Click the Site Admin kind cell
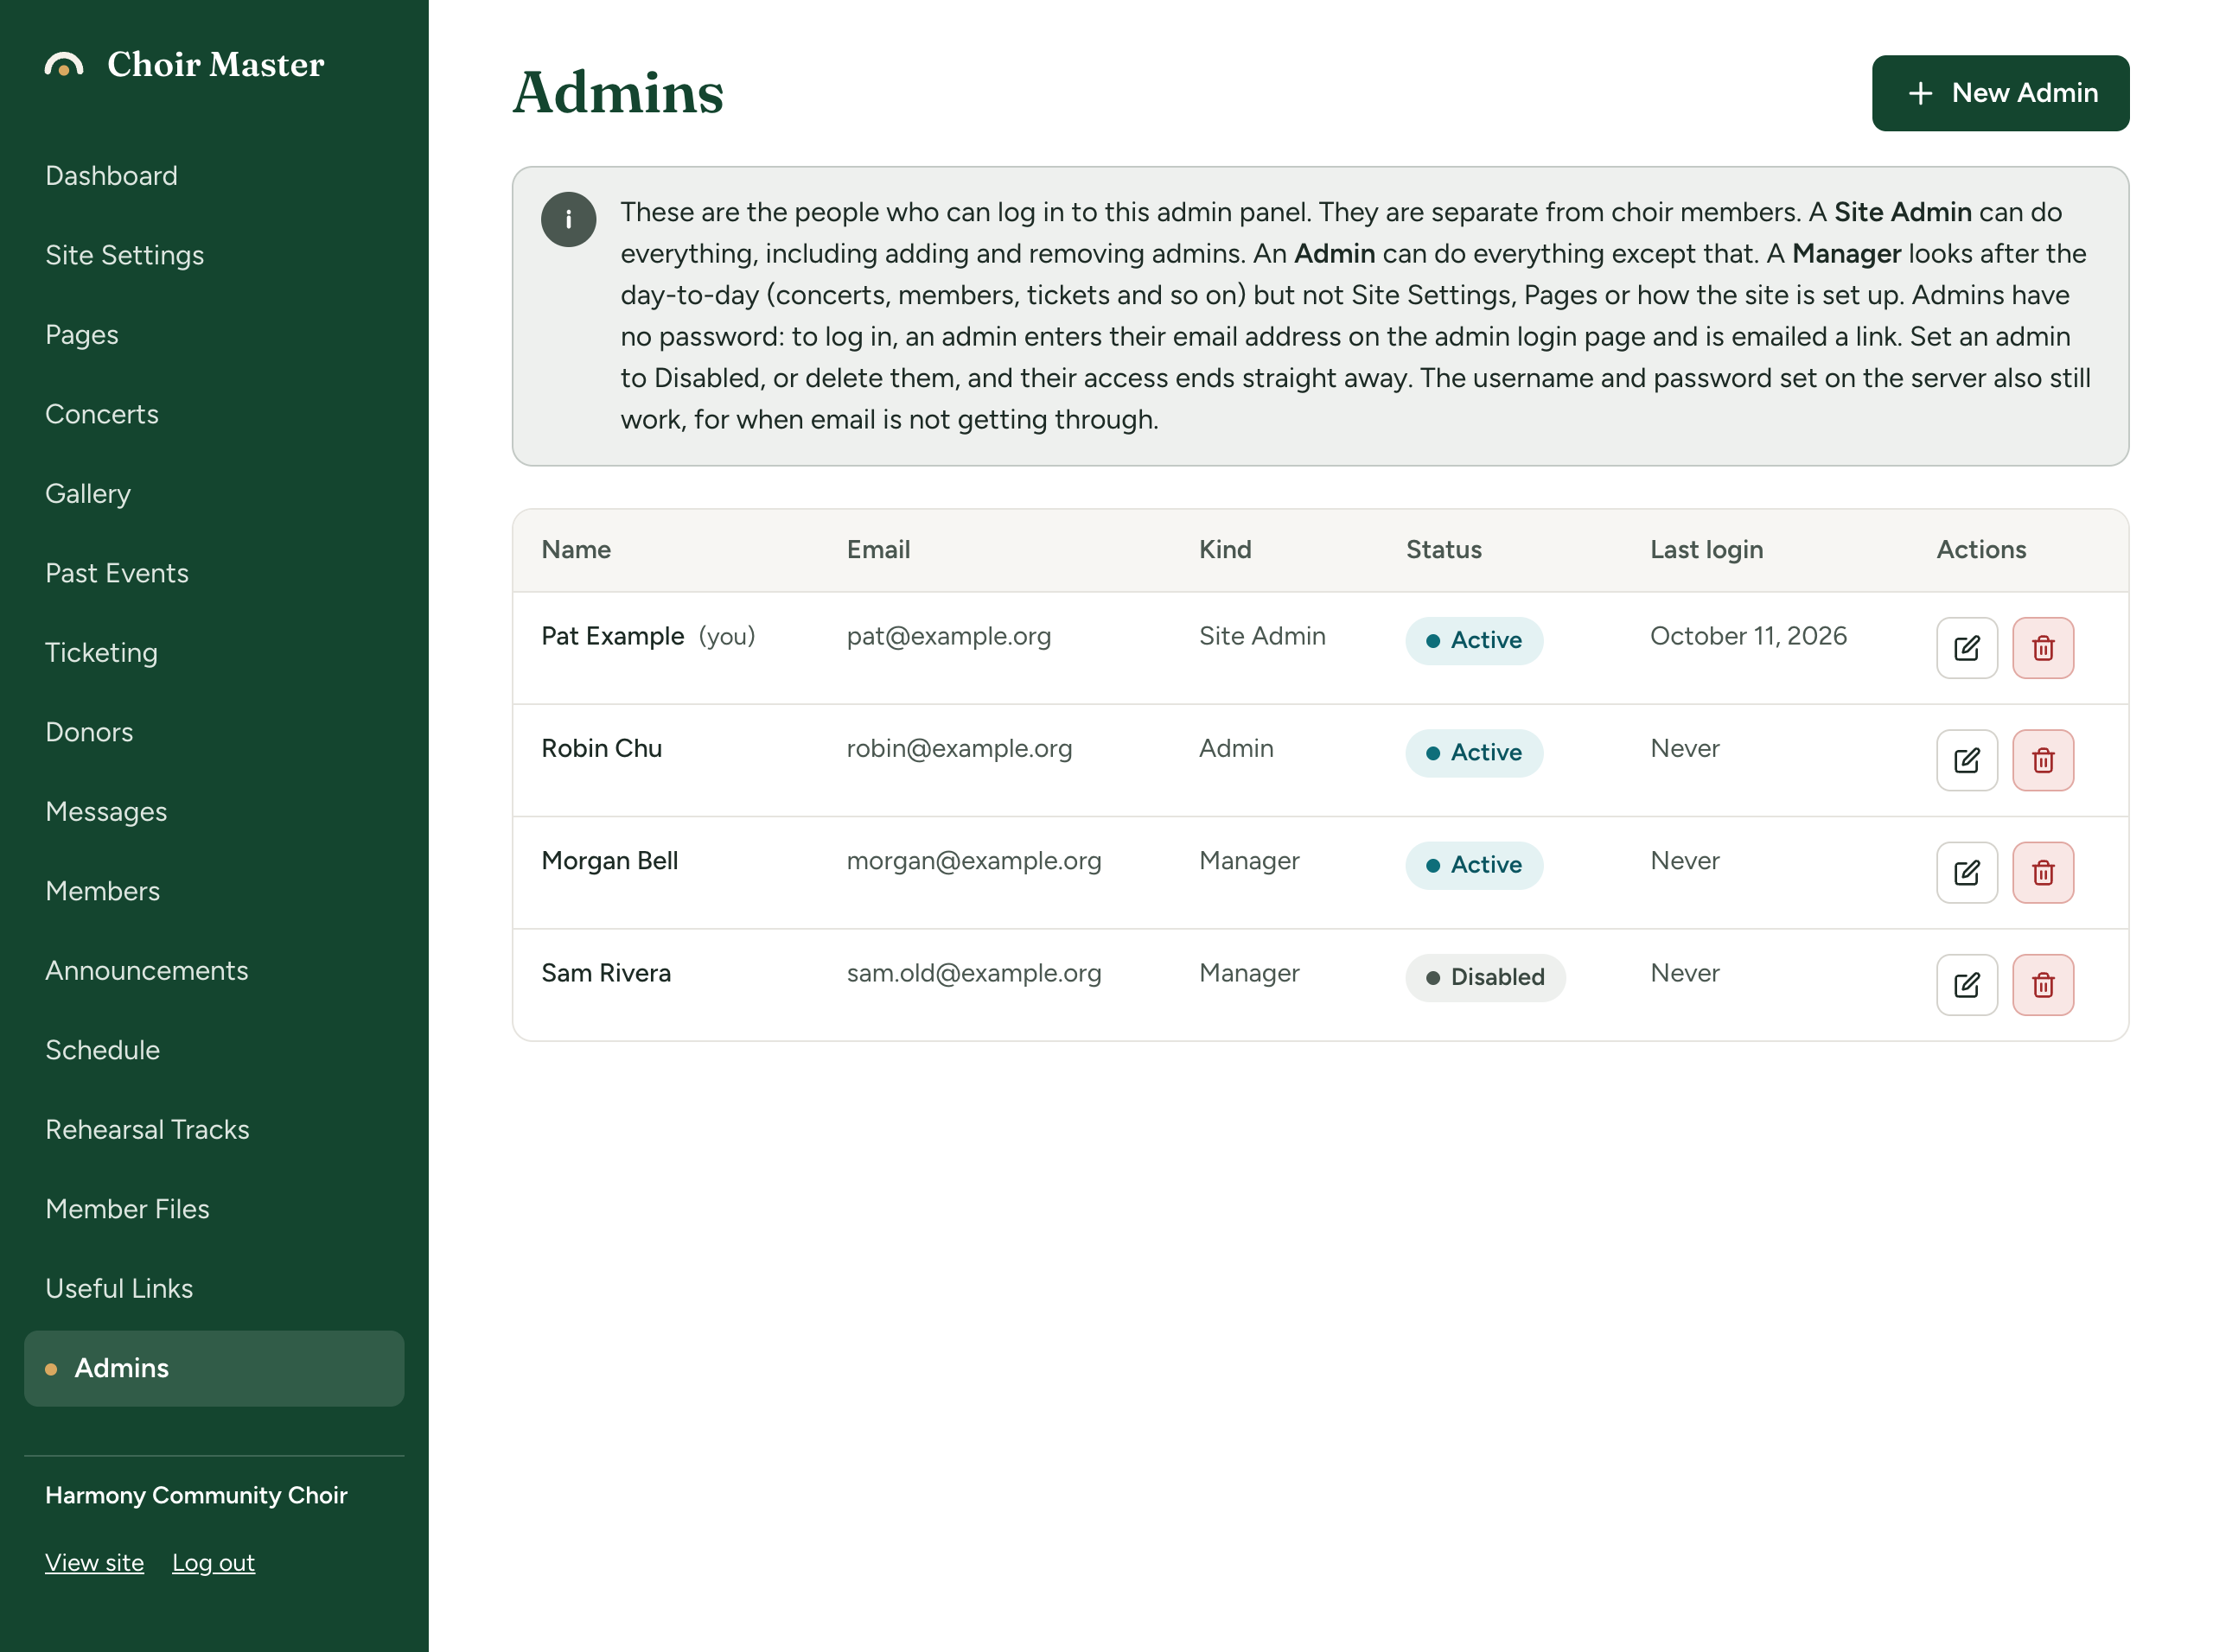 click(x=1261, y=636)
